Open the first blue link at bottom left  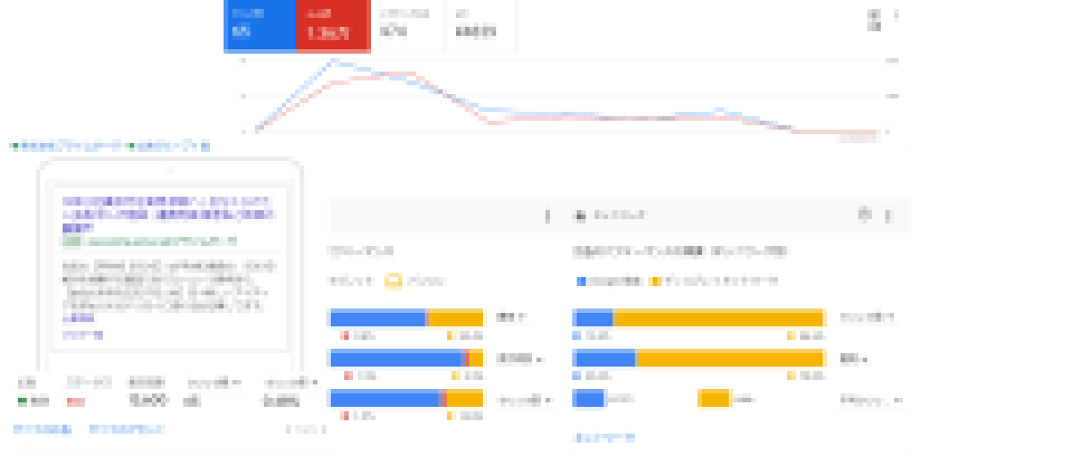[x=42, y=429]
